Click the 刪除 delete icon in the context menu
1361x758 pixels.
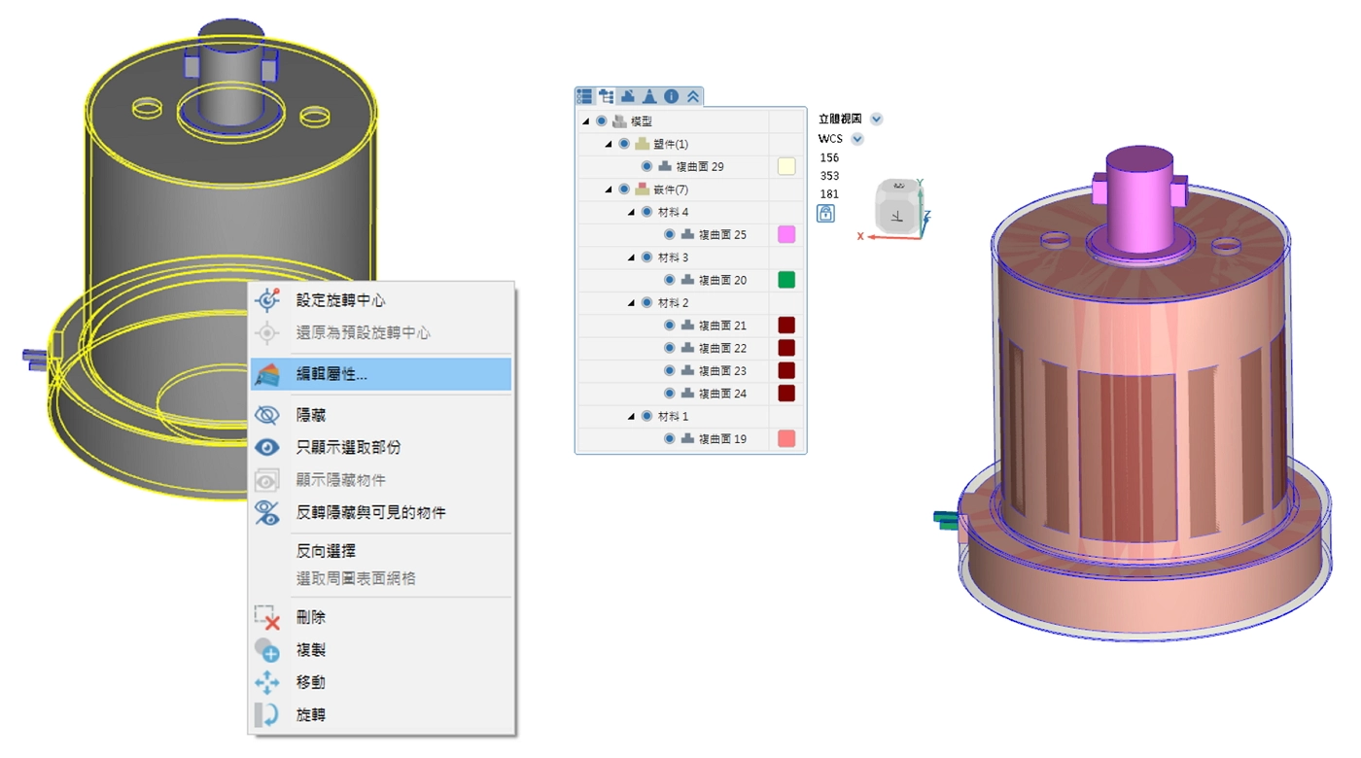(x=266, y=617)
